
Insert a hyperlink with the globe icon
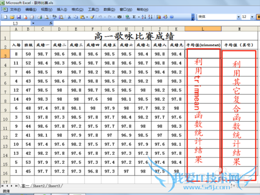(x=128, y=17)
